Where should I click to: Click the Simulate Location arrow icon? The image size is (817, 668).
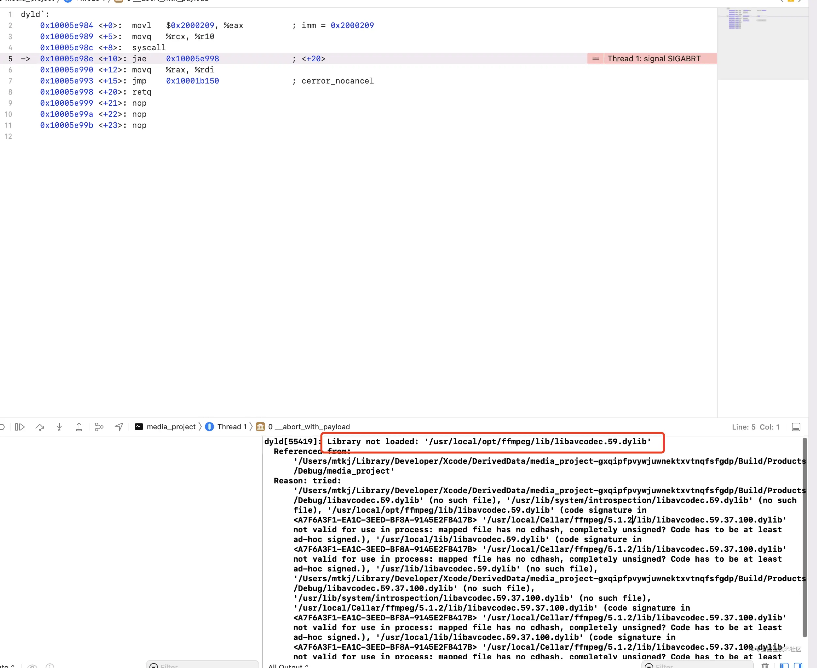[x=119, y=427]
